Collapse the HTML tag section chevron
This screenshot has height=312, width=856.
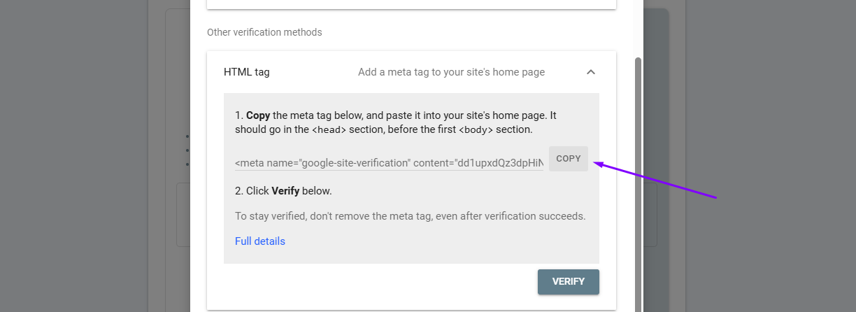[591, 72]
